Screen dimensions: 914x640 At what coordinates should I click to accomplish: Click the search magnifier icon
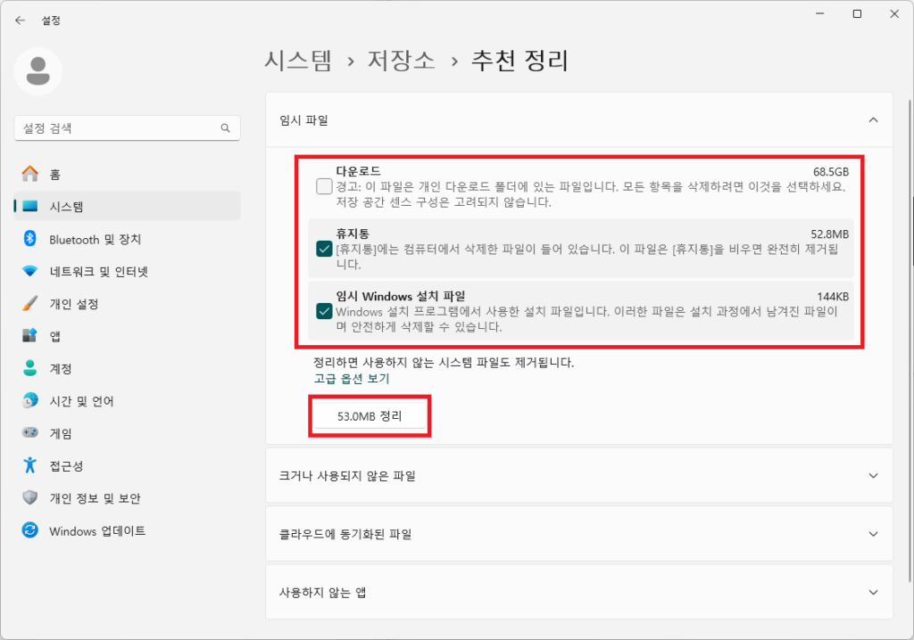click(226, 128)
